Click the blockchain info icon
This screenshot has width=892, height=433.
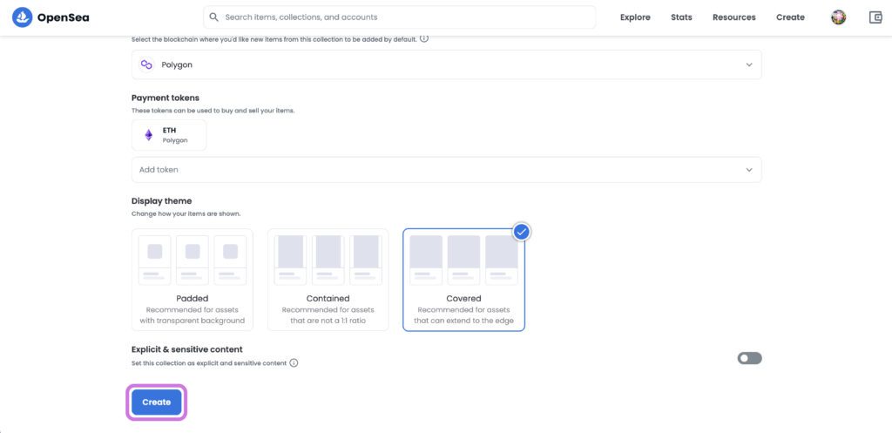pos(424,38)
